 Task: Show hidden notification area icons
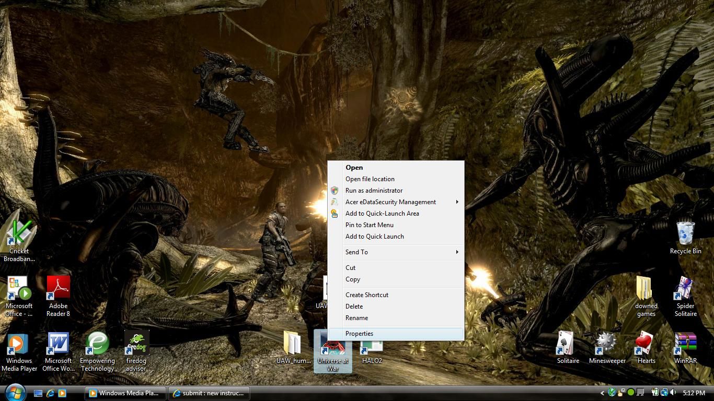point(602,393)
